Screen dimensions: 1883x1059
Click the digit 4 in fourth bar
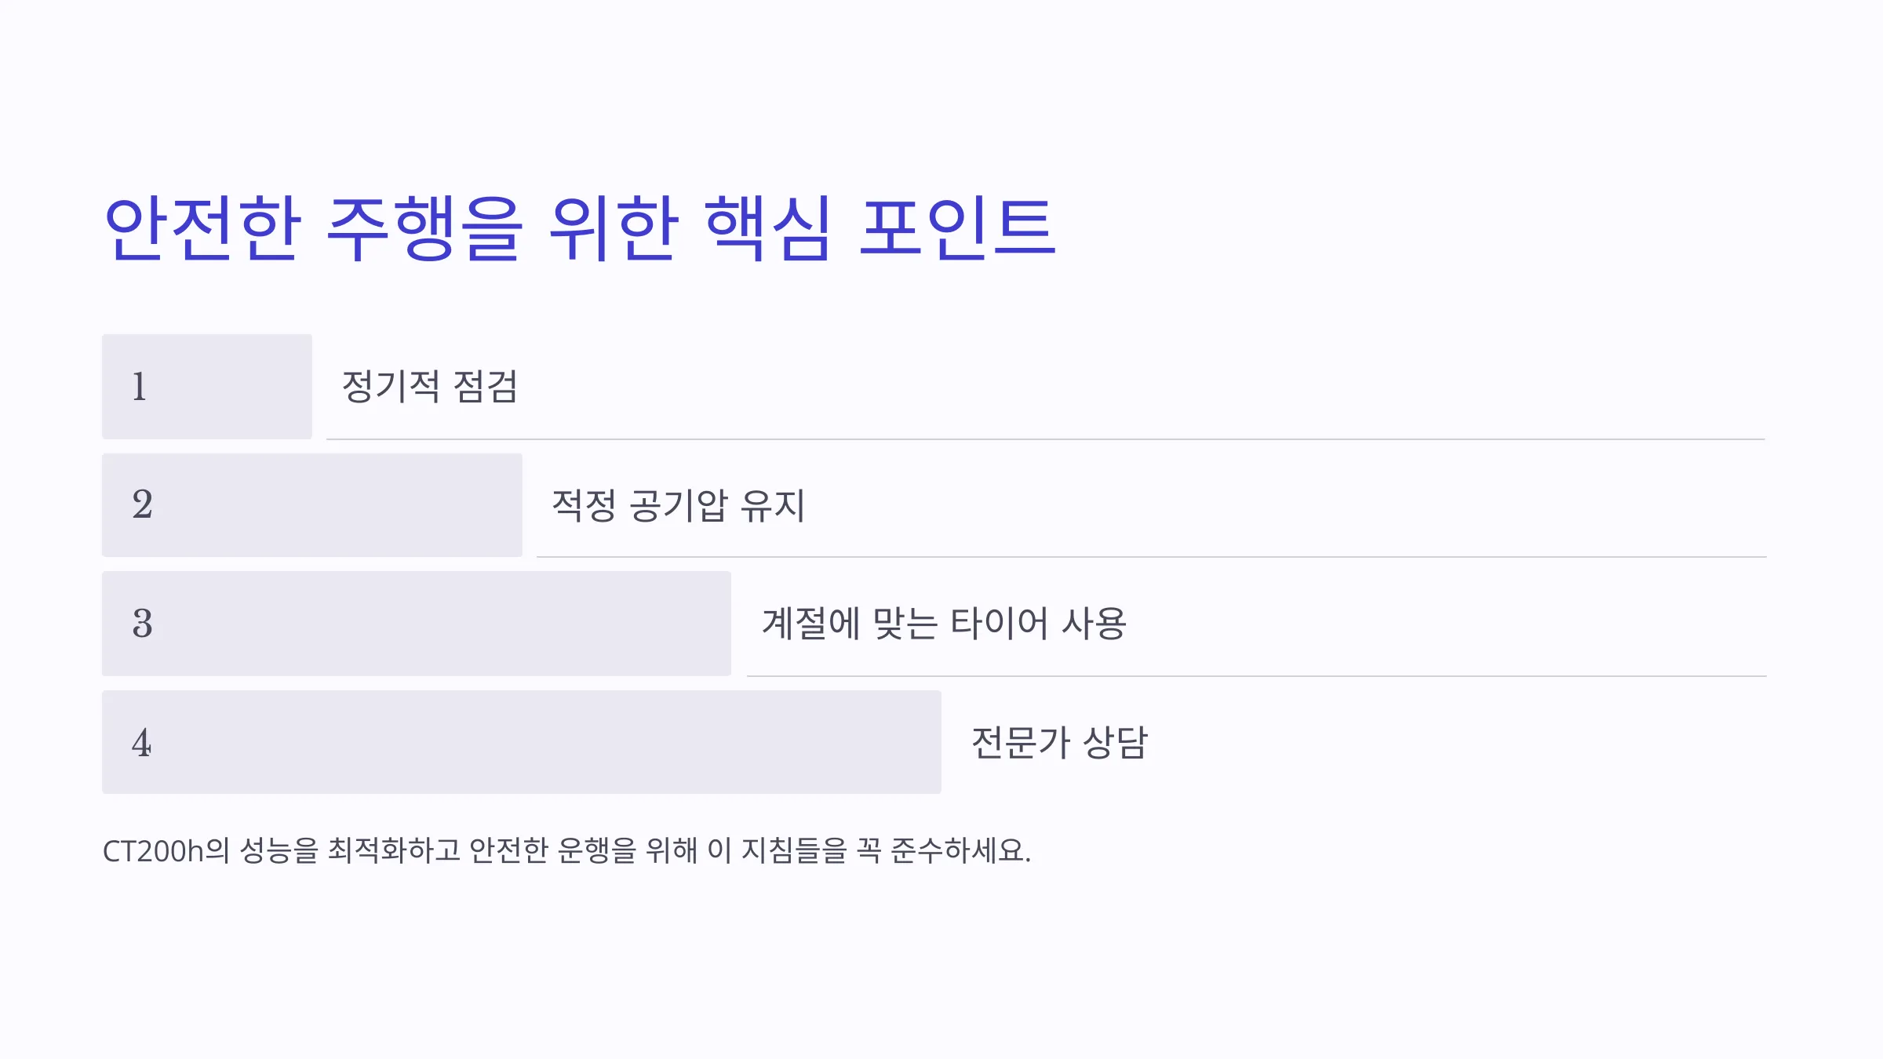pos(142,743)
